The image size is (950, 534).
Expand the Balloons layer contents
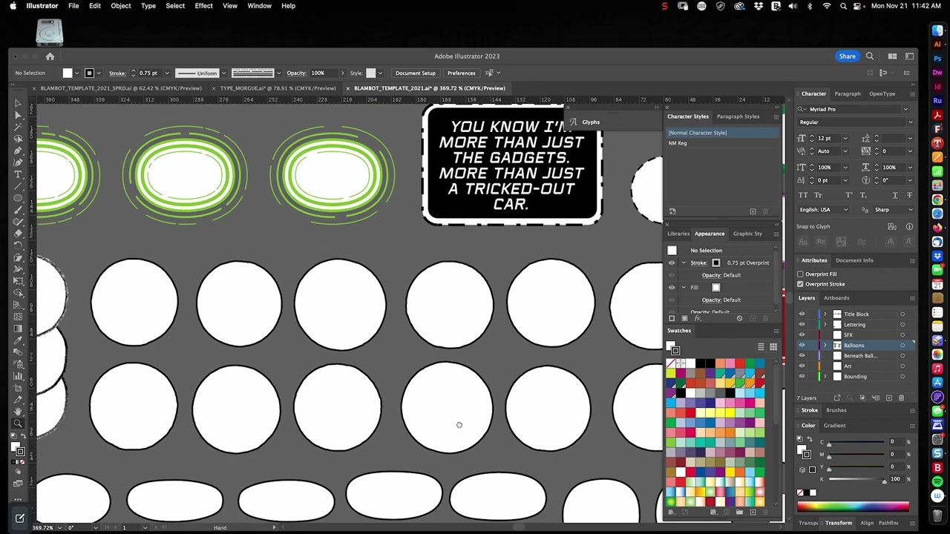tap(825, 346)
